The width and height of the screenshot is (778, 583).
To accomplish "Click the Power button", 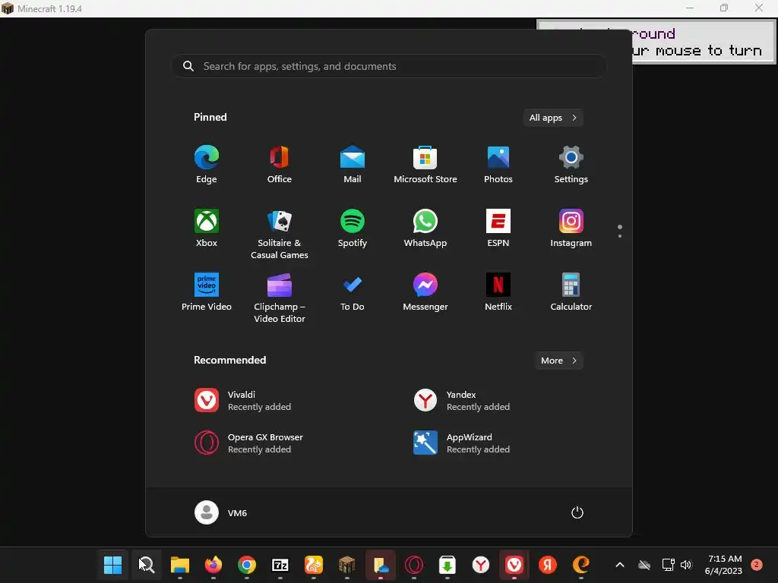I will coord(577,512).
